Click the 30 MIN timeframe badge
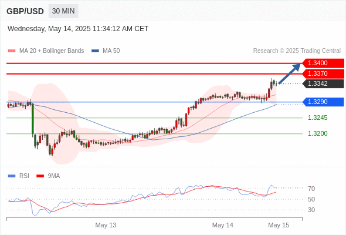 pos(63,11)
